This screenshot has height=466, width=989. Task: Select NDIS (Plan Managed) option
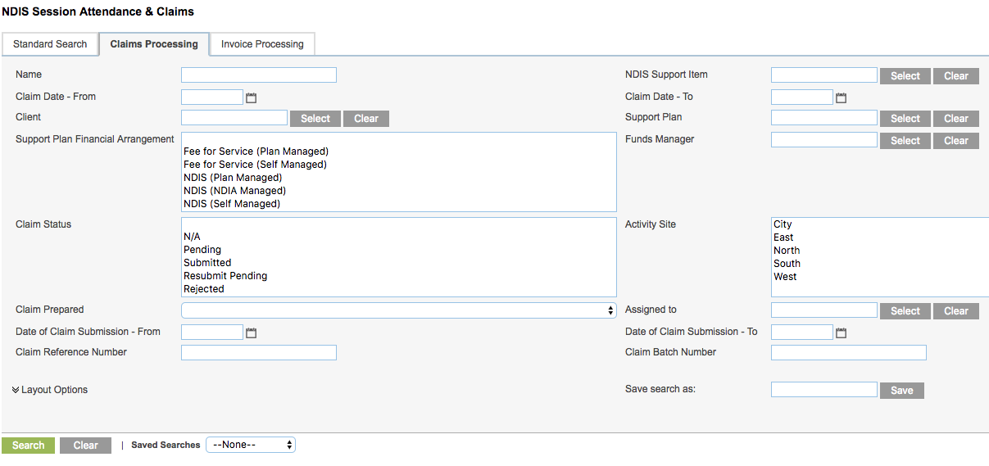point(399,178)
